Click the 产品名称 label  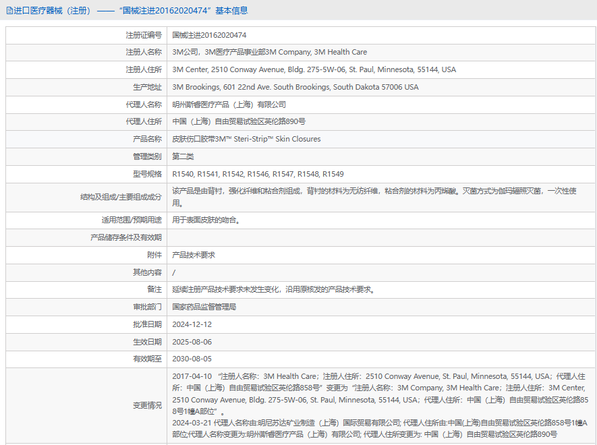point(147,139)
